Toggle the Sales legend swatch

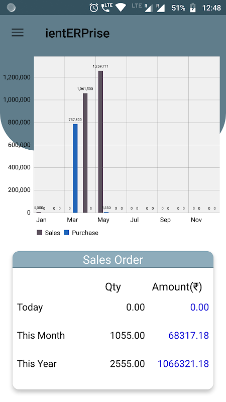point(39,233)
